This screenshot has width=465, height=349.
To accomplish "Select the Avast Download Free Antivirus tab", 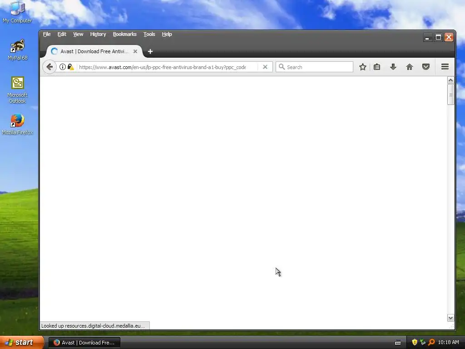I will coord(94,51).
